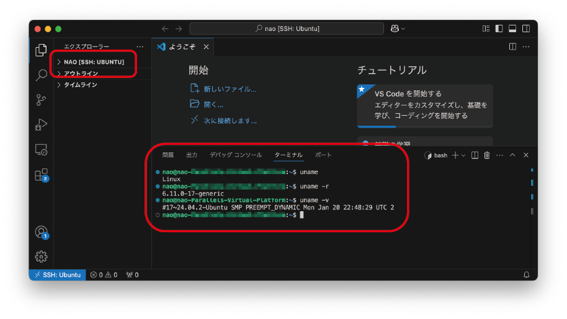Open the Explorer view in activity bar
Viewport: 567px width, 319px height.
point(41,50)
